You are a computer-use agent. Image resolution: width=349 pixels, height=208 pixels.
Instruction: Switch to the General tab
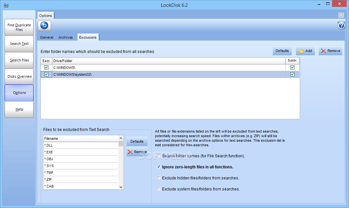47,37
